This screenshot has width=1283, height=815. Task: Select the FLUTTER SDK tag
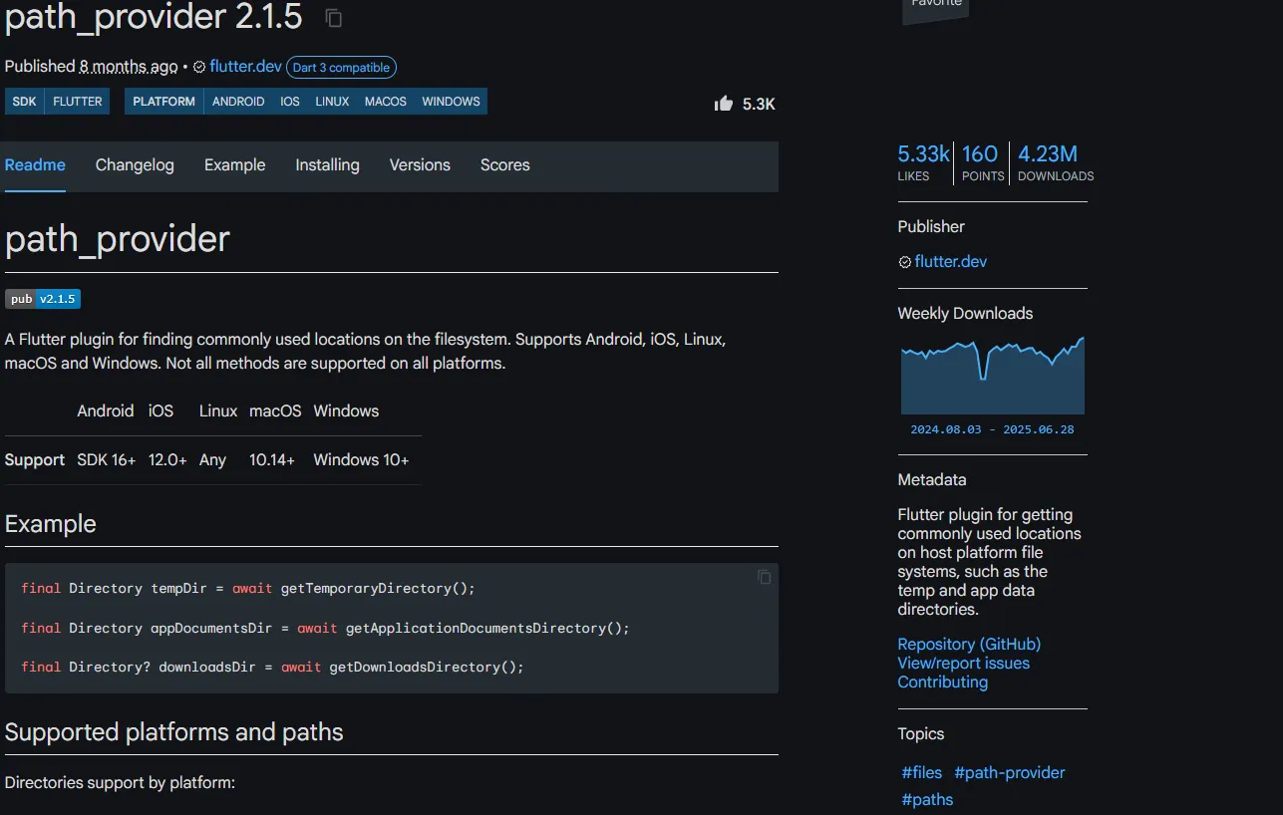tap(78, 102)
